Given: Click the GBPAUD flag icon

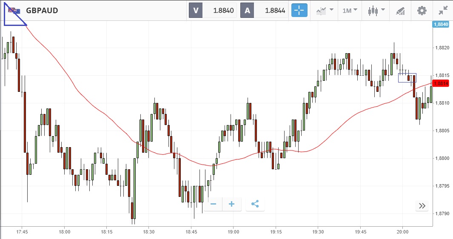Looking at the screenshot, I should [x=14, y=10].
